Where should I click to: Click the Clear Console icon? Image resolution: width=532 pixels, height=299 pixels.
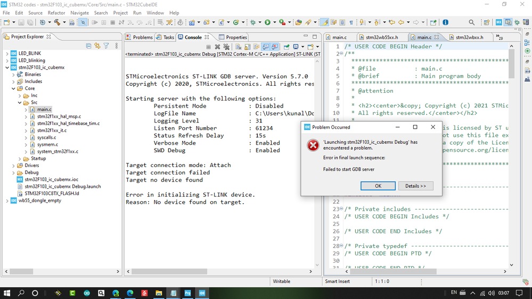pos(238,47)
